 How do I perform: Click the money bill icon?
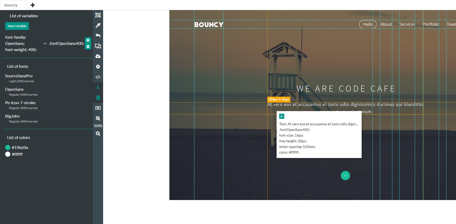click(x=98, y=108)
